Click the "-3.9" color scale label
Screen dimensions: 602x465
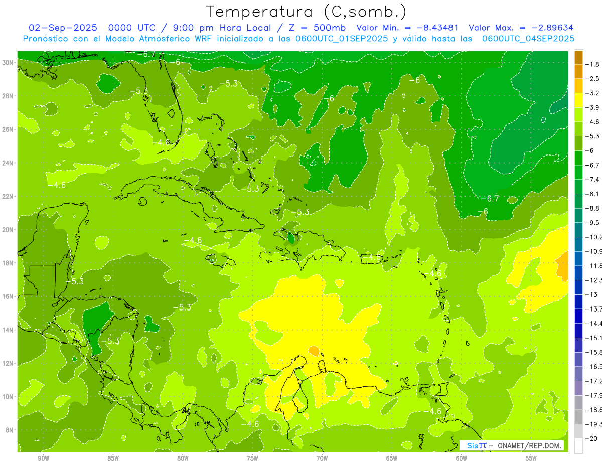(592, 107)
